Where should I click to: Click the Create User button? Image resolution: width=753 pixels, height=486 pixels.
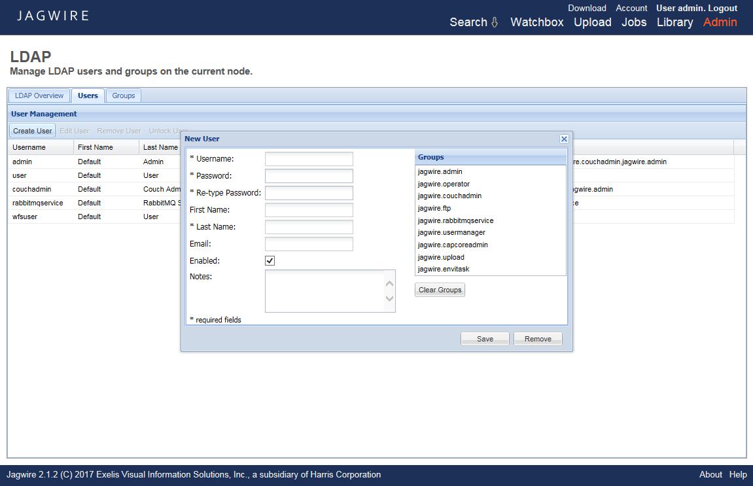pos(33,131)
